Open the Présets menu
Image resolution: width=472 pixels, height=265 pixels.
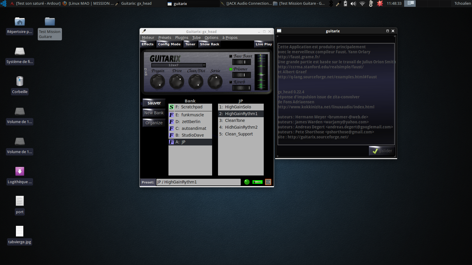point(165,38)
